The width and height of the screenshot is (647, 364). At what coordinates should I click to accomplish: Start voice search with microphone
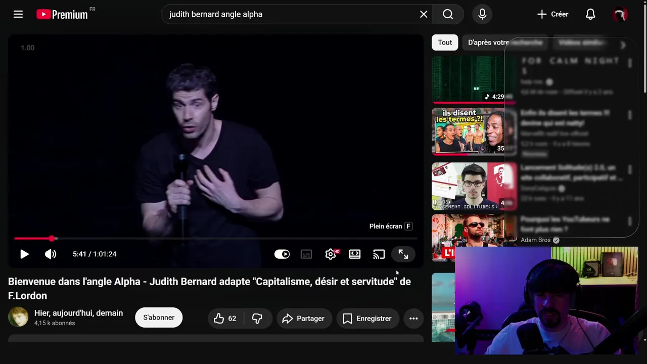point(482,14)
